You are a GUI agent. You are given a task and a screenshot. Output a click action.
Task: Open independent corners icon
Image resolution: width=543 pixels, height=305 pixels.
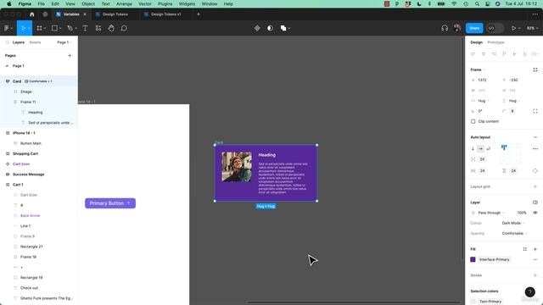[x=535, y=111]
